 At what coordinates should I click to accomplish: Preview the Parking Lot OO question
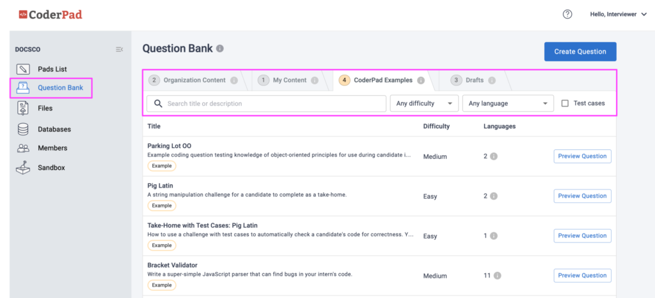[582, 156]
